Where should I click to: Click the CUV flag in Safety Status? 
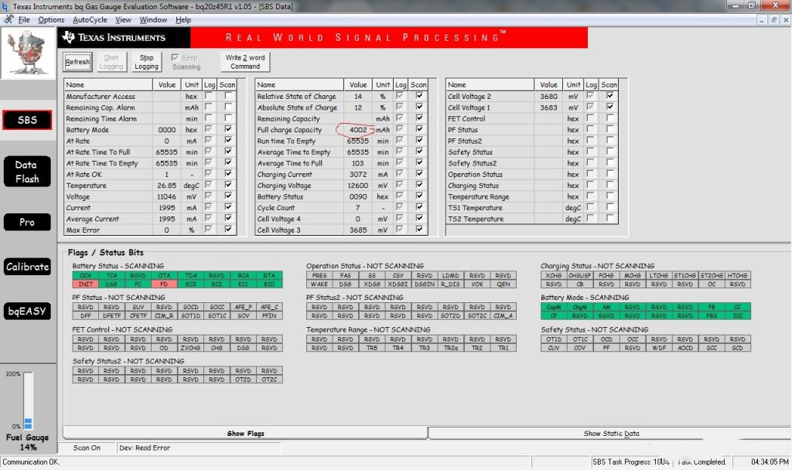click(x=554, y=348)
